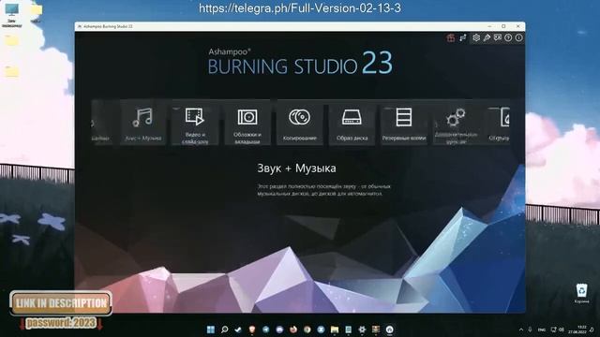
Task: Open File Explorer folder in taskbar
Action: pos(335,330)
